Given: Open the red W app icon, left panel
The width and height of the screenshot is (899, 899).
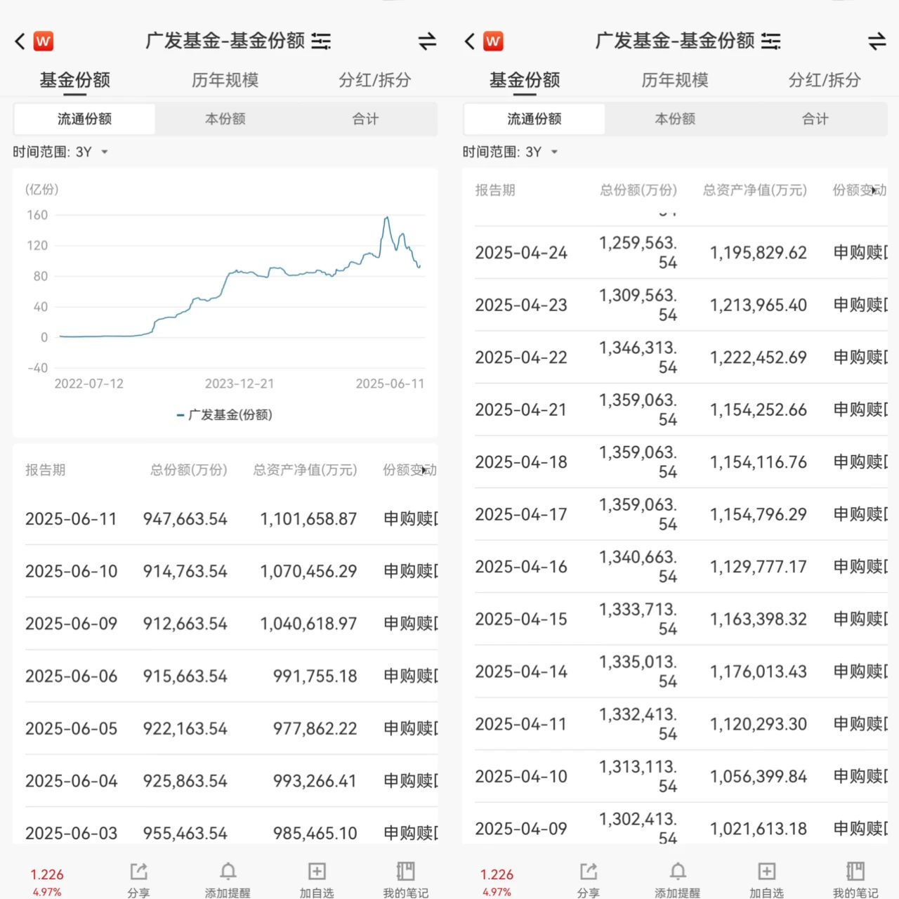Looking at the screenshot, I should [x=44, y=41].
